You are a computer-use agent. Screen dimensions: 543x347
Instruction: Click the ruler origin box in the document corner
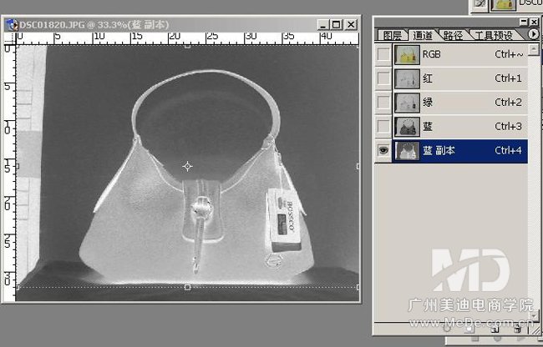pos(10,38)
